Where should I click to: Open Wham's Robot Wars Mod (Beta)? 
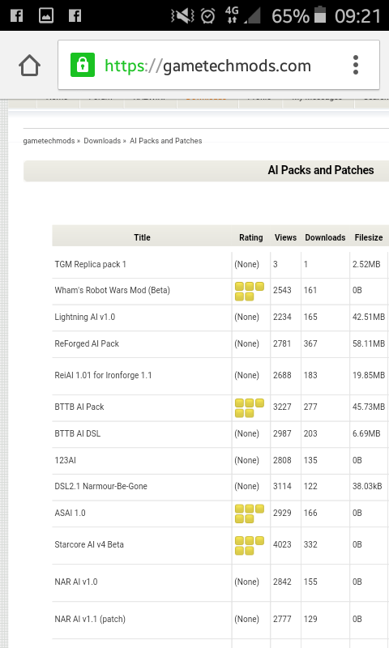pos(112,290)
